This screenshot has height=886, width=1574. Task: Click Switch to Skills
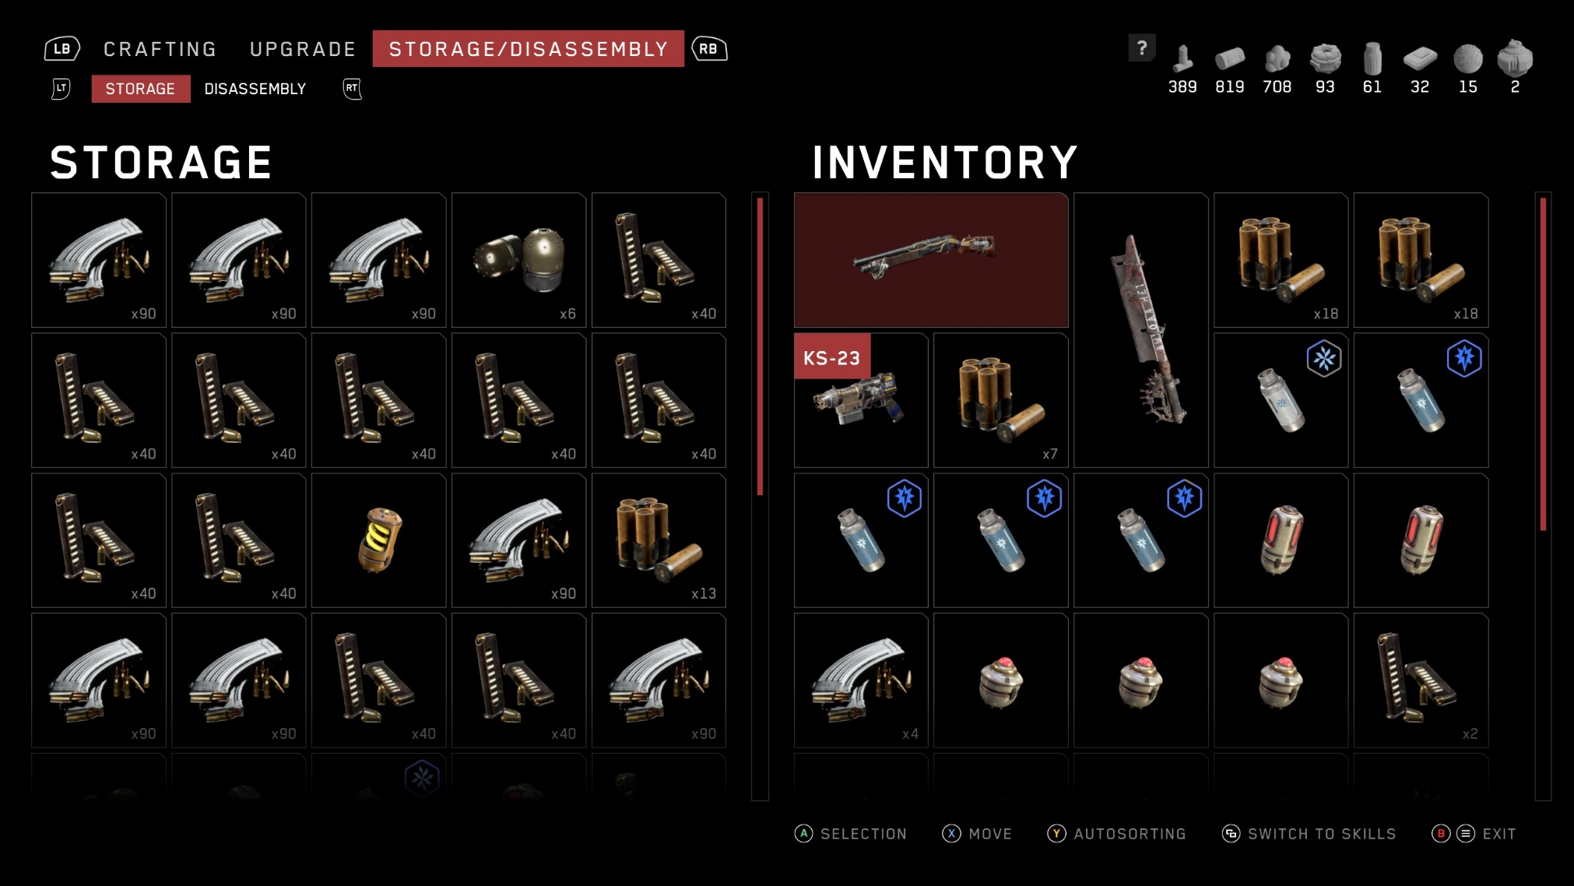coord(1309,834)
